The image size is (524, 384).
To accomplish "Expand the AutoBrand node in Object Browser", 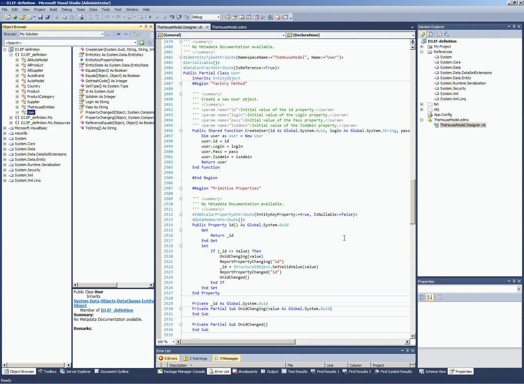I will point(17,76).
